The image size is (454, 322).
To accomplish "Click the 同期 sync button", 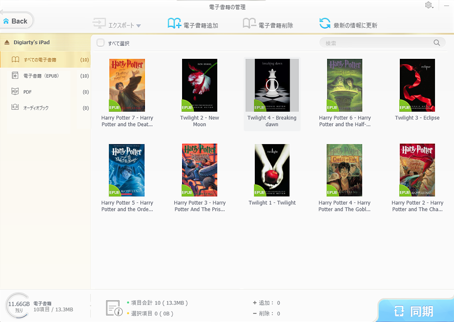I will (415, 311).
